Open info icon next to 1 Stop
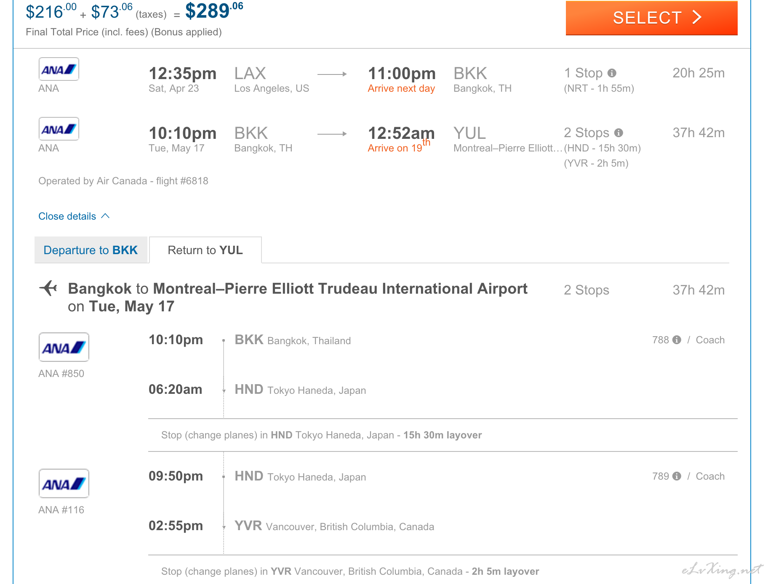The height and width of the screenshot is (584, 768). pos(612,73)
